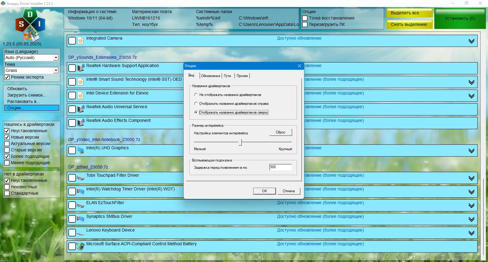Screen dimensions: 488x262
Task: Enable Неизвестные checkbox
Action: click(x=7, y=187)
